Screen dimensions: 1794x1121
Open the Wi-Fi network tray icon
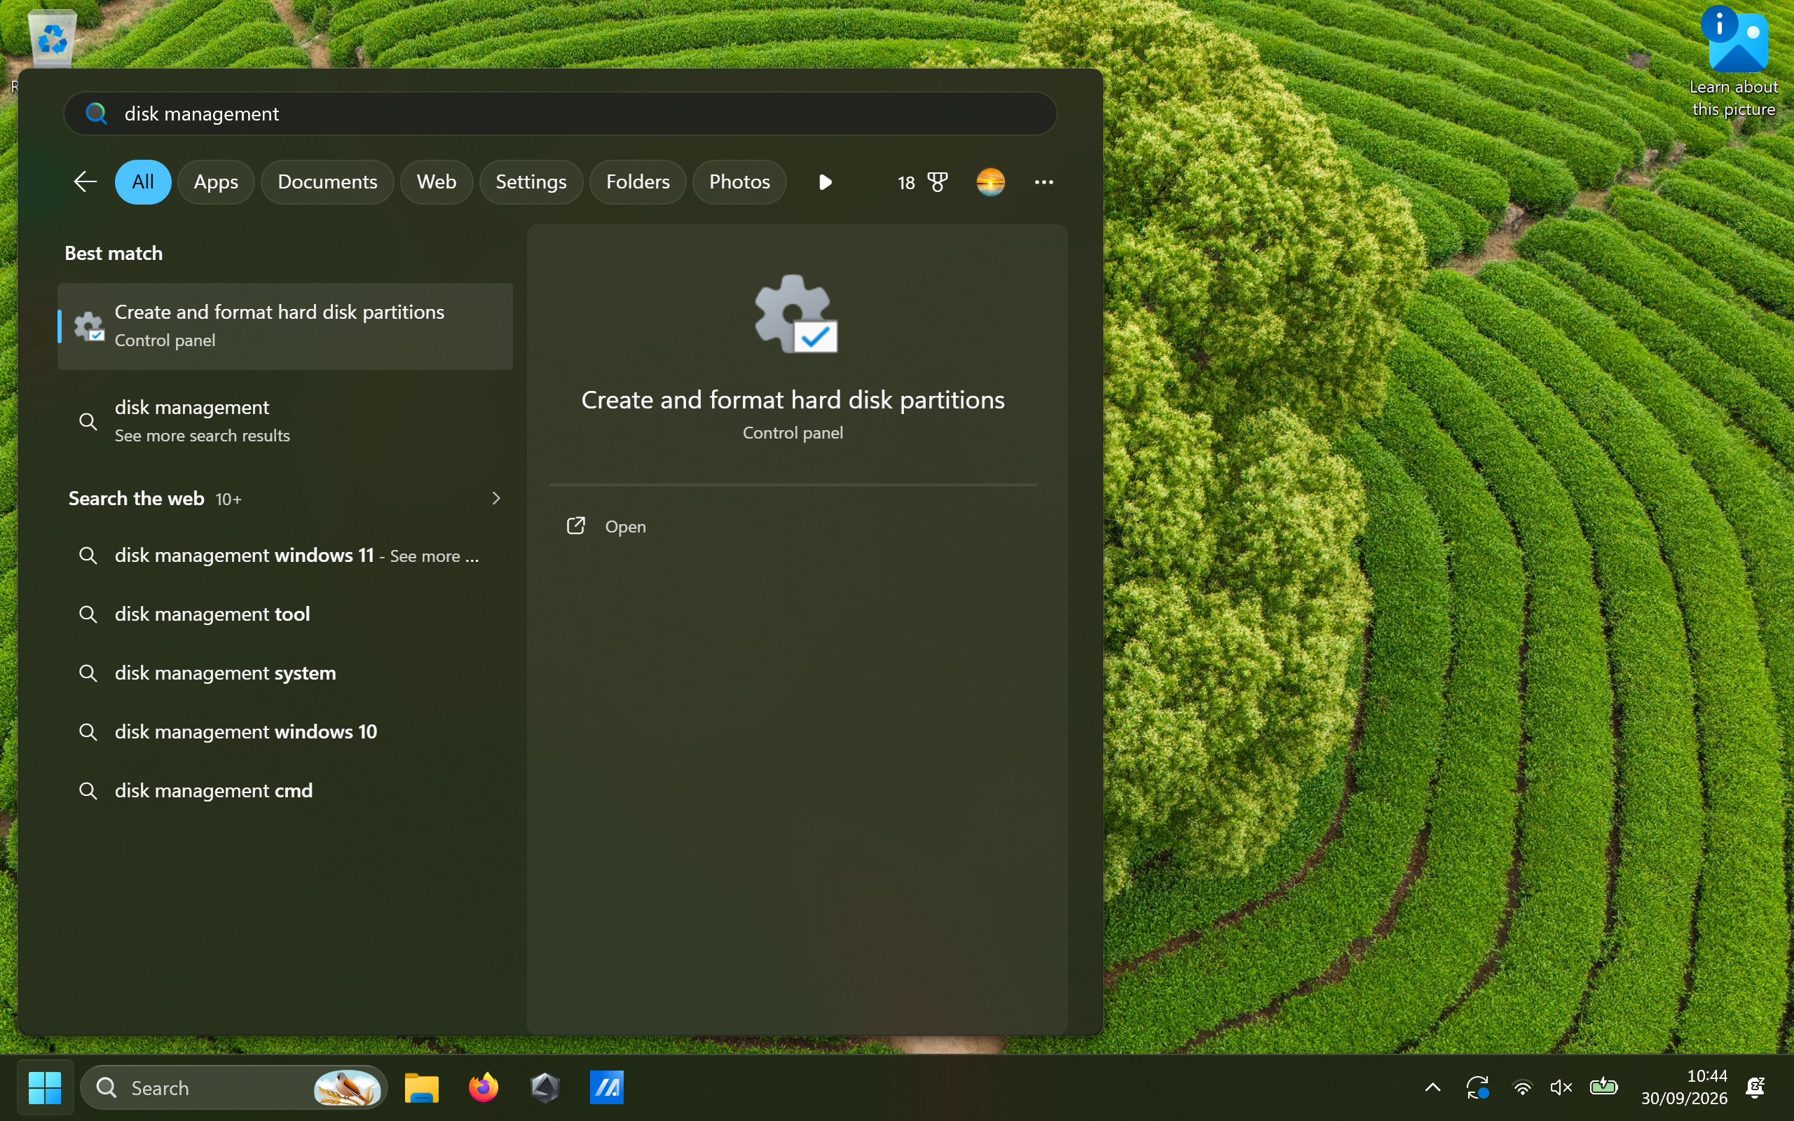tap(1522, 1087)
